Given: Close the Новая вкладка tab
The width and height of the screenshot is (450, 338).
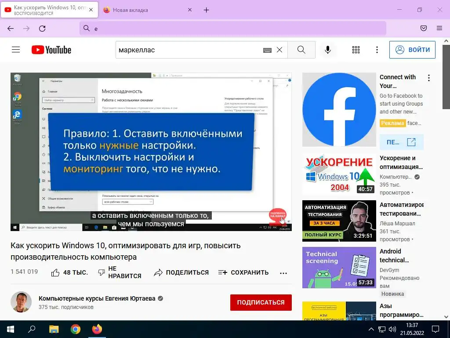Looking at the screenshot, I should (190, 10).
